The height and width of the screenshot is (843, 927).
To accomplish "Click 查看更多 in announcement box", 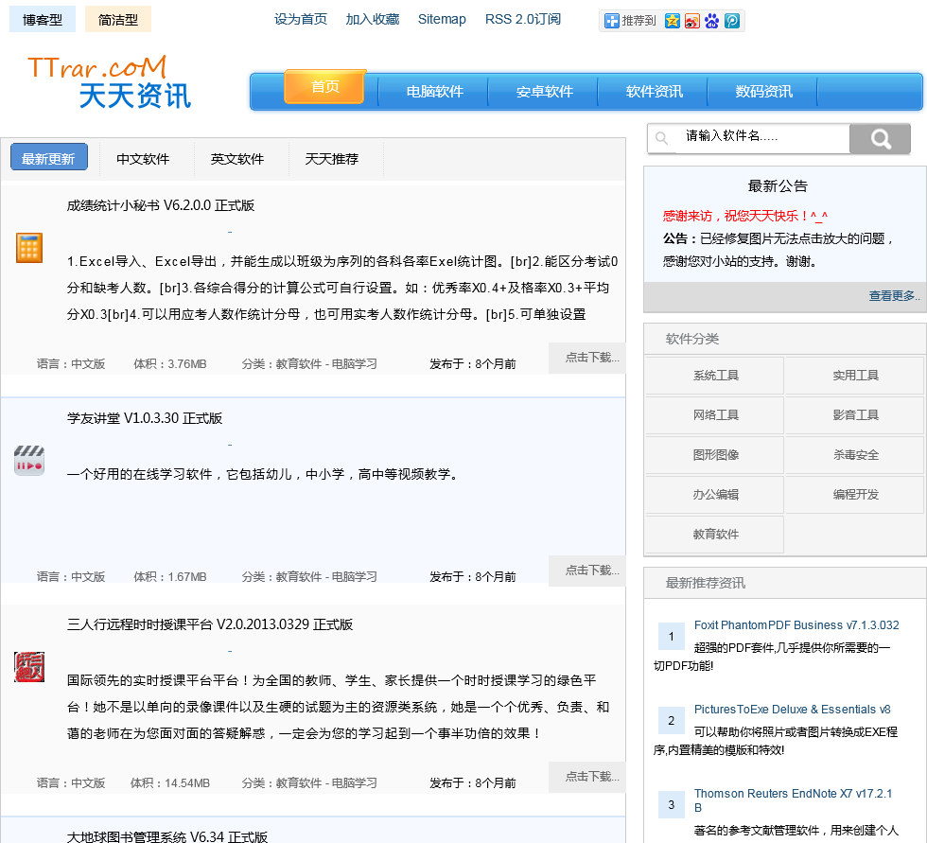I will (x=893, y=296).
